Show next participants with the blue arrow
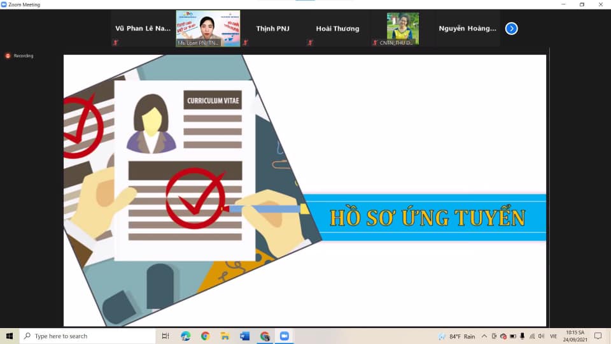This screenshot has height=344, width=611. coord(511,28)
